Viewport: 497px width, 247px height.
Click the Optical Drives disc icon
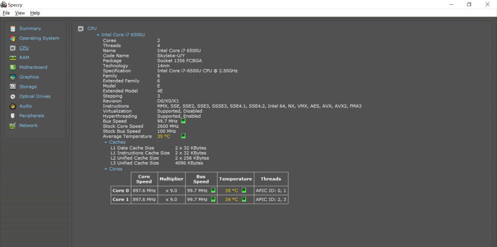12,97
